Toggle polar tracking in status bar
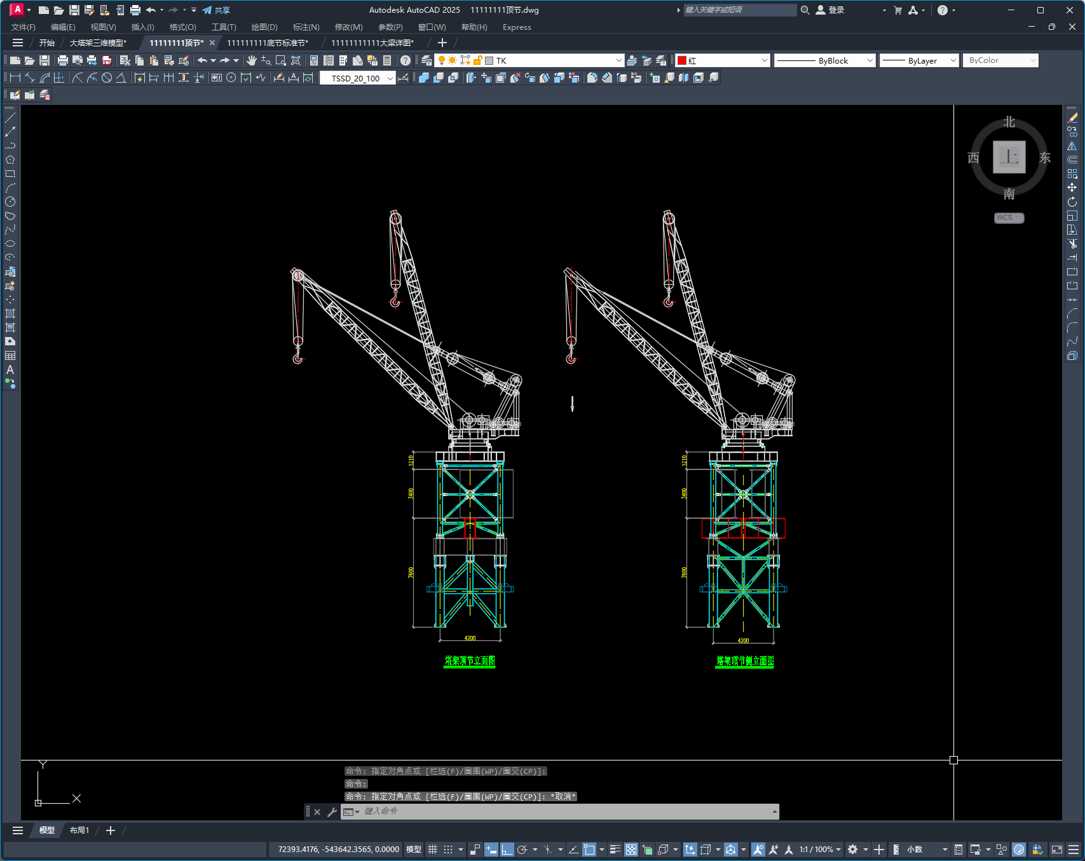This screenshot has height=861, width=1085. (x=522, y=850)
